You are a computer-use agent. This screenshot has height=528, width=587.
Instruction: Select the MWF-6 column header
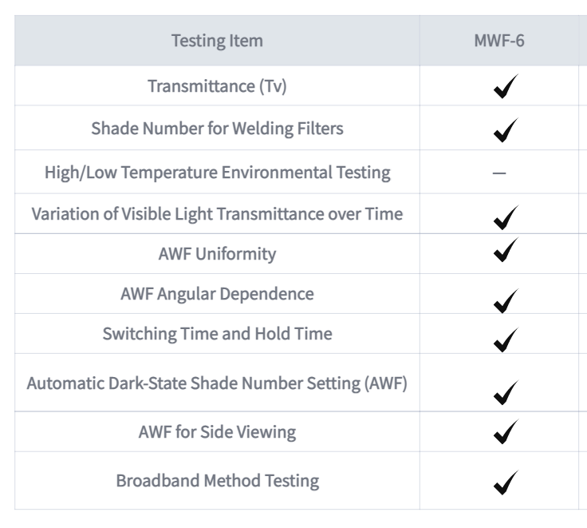[499, 41]
